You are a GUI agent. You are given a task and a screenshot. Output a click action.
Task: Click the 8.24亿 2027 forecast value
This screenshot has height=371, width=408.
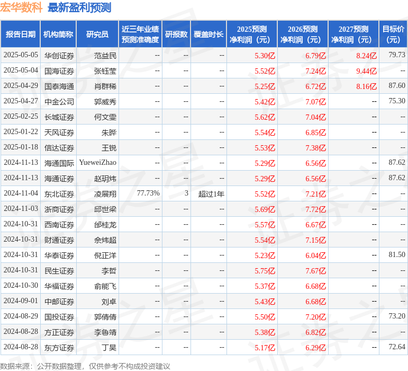click(x=366, y=56)
